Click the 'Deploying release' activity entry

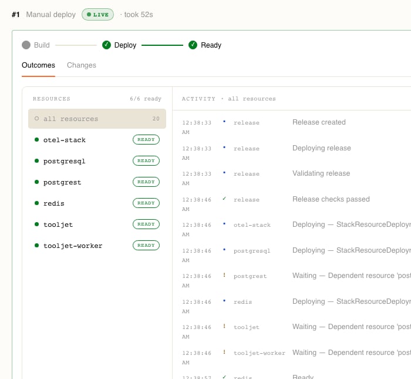click(x=322, y=148)
